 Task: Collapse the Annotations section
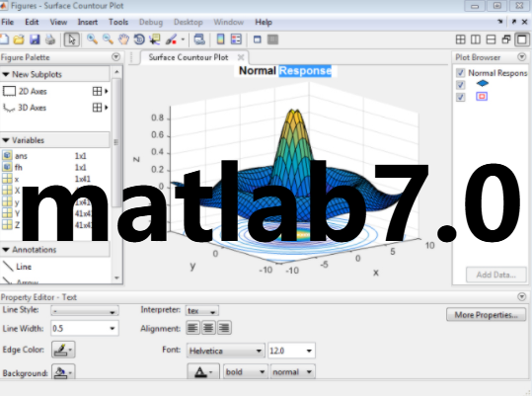tap(6, 250)
